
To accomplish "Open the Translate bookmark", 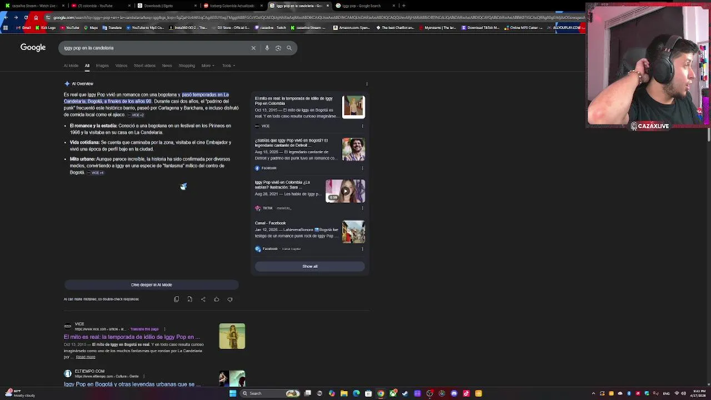I will tap(112, 28).
